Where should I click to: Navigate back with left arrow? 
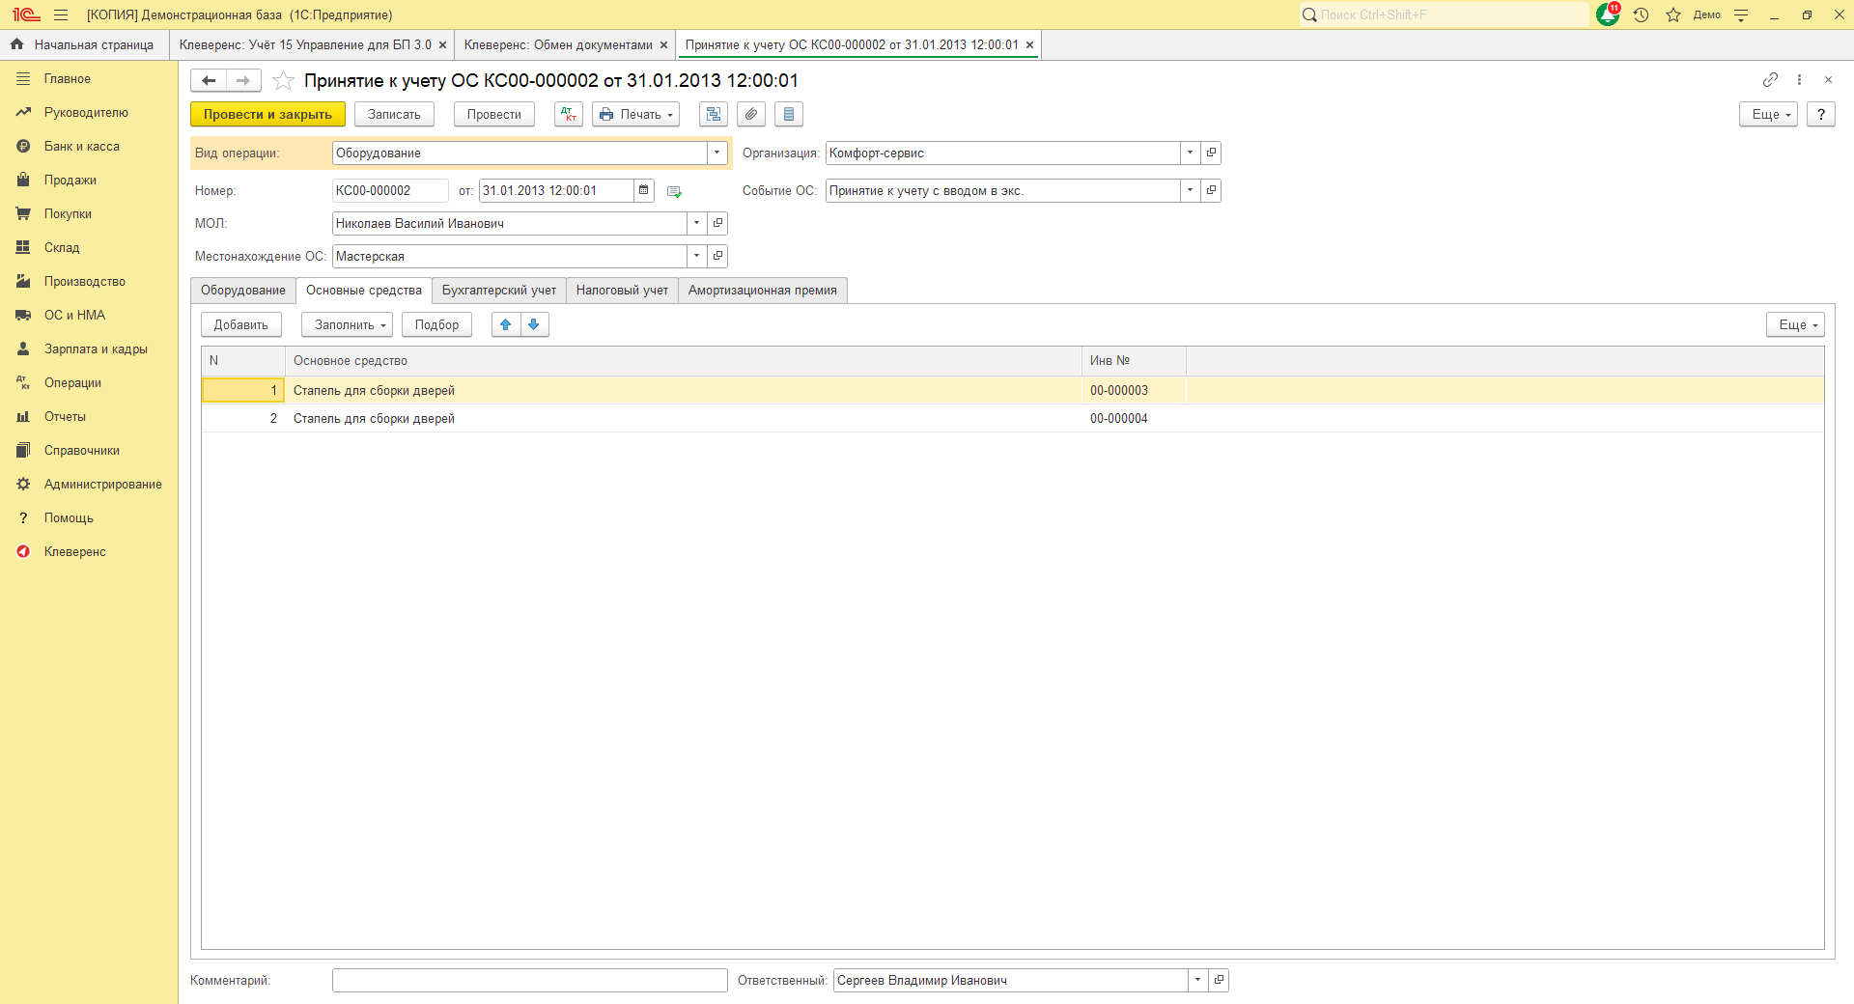209,80
